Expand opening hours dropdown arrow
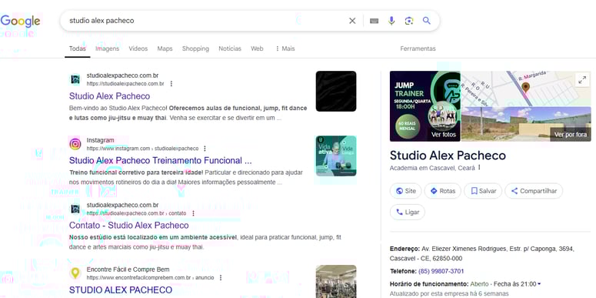 click(x=539, y=284)
